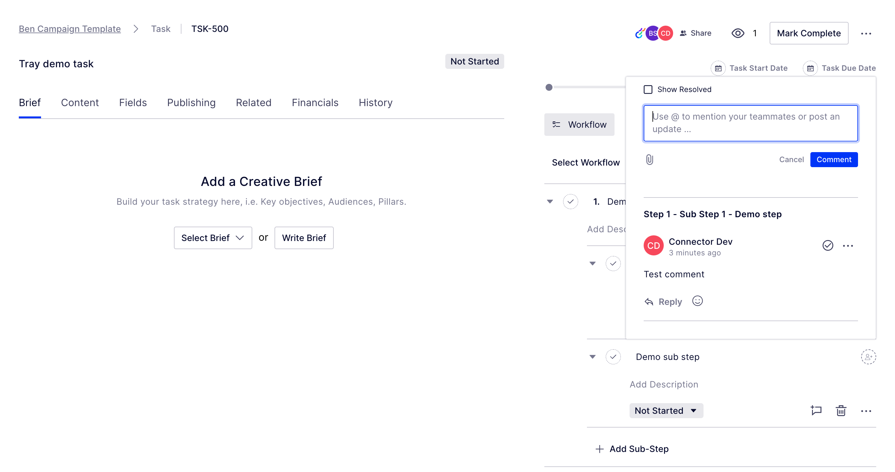895x472 pixels.
Task: Switch to the Publishing tab
Action: tap(191, 102)
